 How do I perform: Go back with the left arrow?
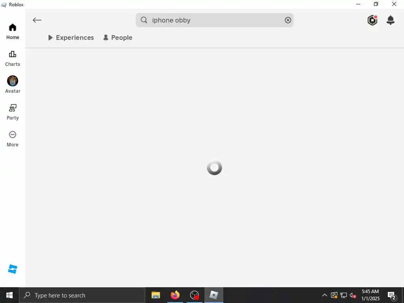[37, 20]
